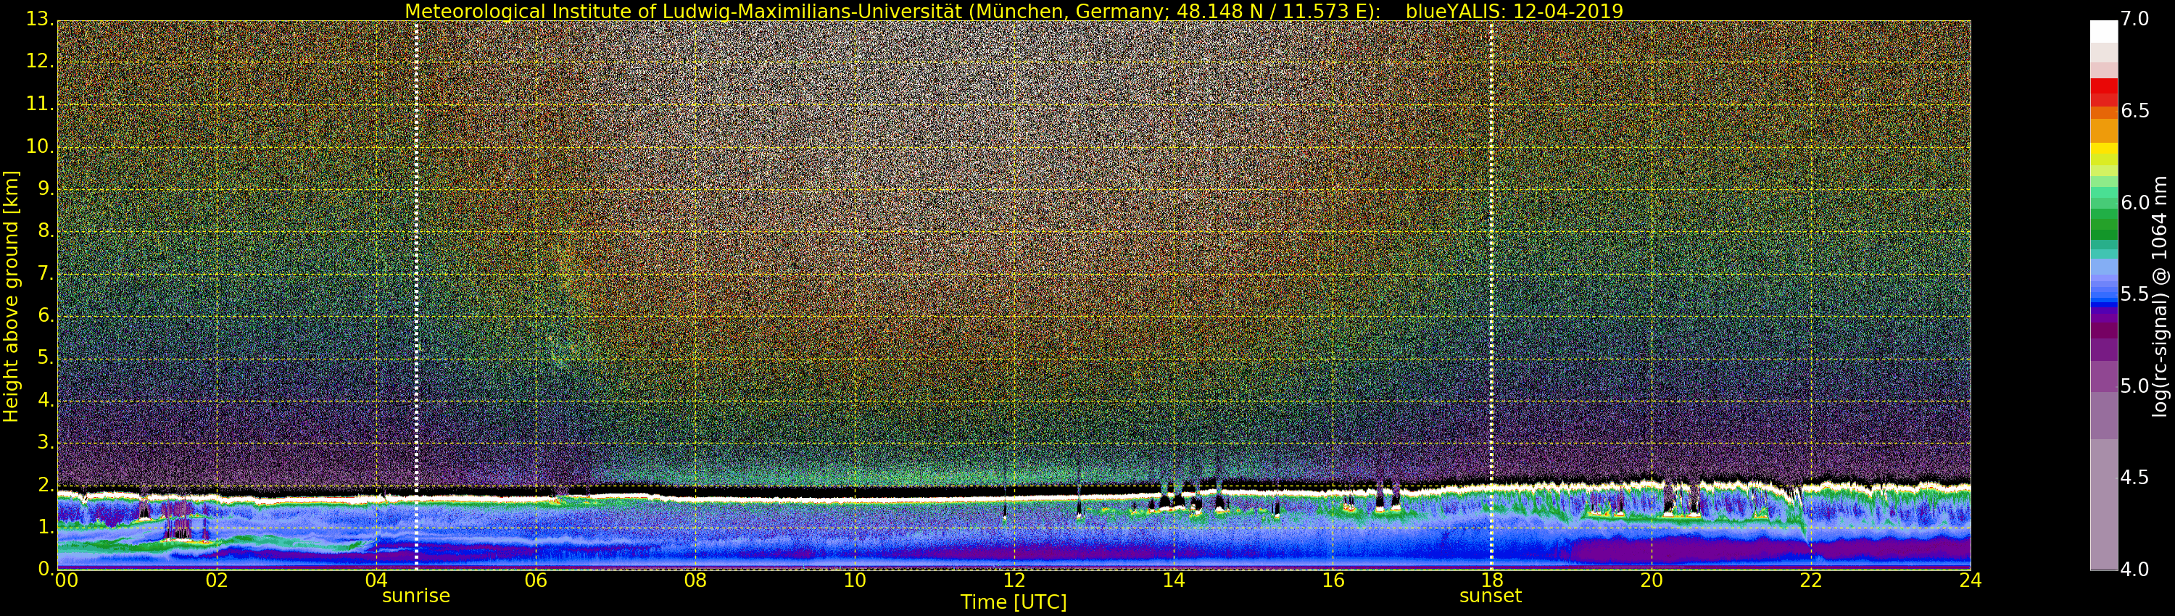The image size is (2175, 616).
Task: Click the colorbar value label '6.5'
Action: pyautogui.click(x=2134, y=111)
